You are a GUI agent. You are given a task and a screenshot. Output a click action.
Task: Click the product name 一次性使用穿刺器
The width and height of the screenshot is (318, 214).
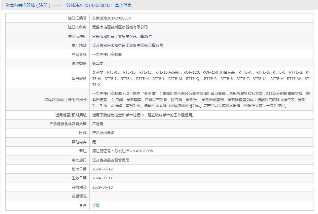pos(107,54)
